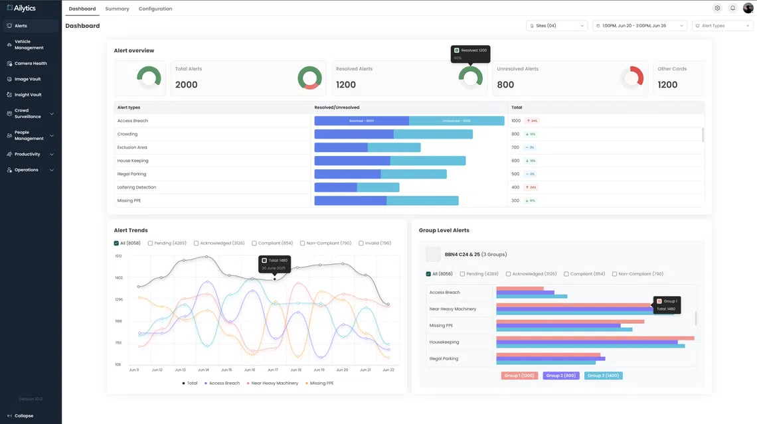Open the settings gear icon in header
The width and height of the screenshot is (757, 424).
coord(717,9)
